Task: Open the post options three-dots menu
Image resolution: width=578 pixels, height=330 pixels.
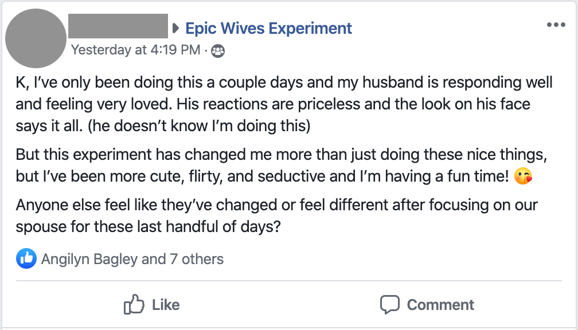Action: [556, 25]
